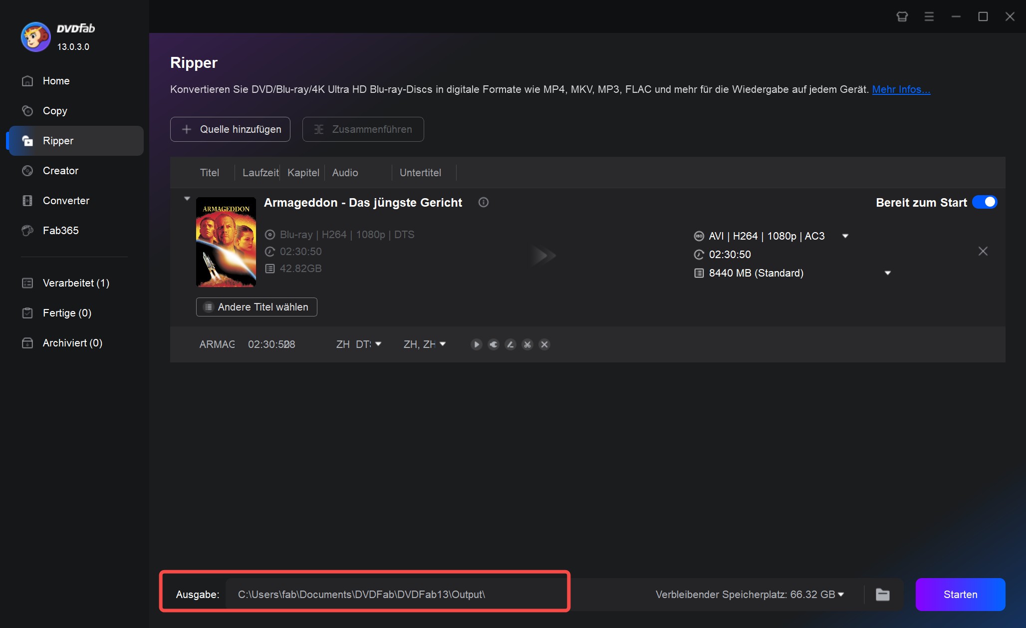Viewport: 1026px width, 628px height.
Task: Open the trim scissors icon
Action: click(x=527, y=344)
